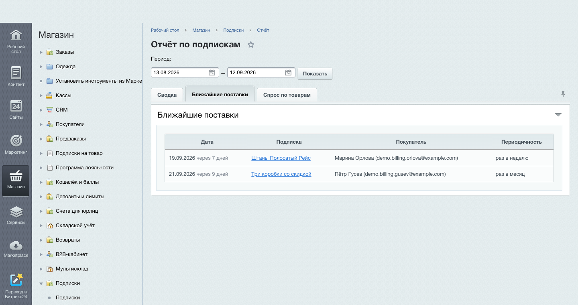Open the Три коробки со скидкой link
This screenshot has width=578, height=305.
pyautogui.click(x=281, y=174)
